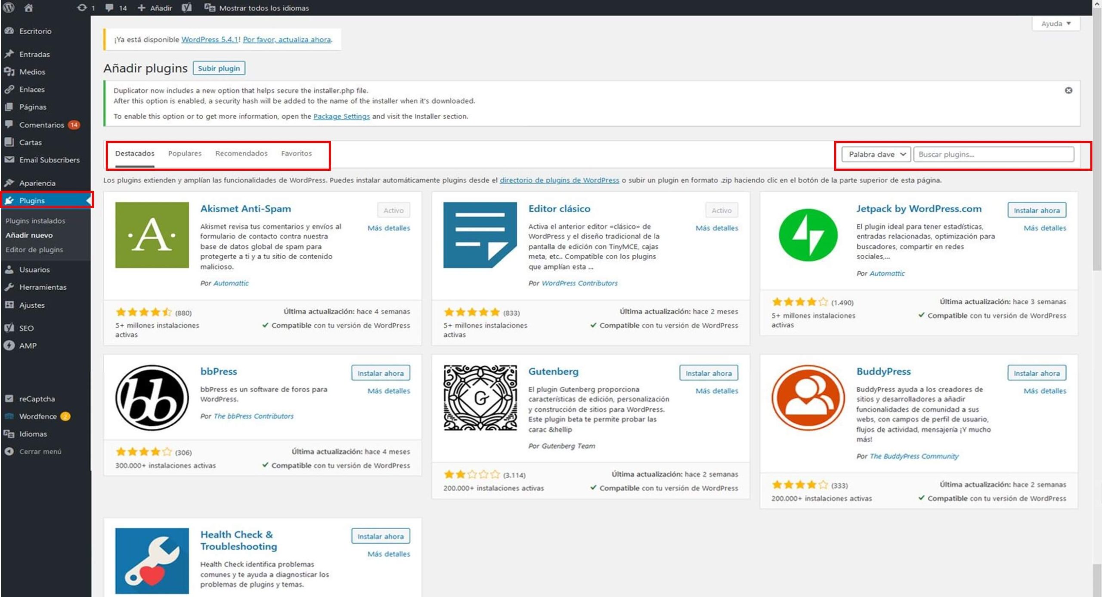Open Comentarios via the comment bubble icon

coord(10,125)
